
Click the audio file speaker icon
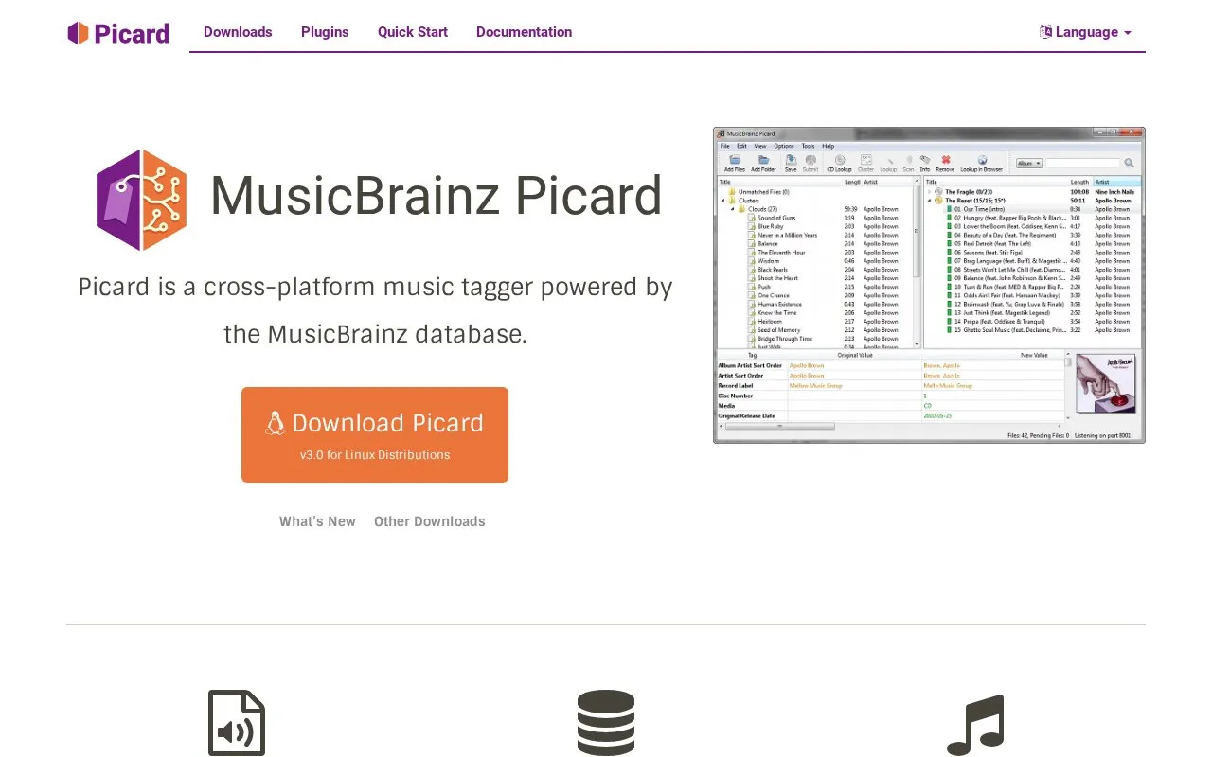point(237,723)
